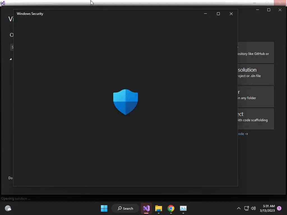
Task: Open the Windows Start menu
Action: click(104, 208)
